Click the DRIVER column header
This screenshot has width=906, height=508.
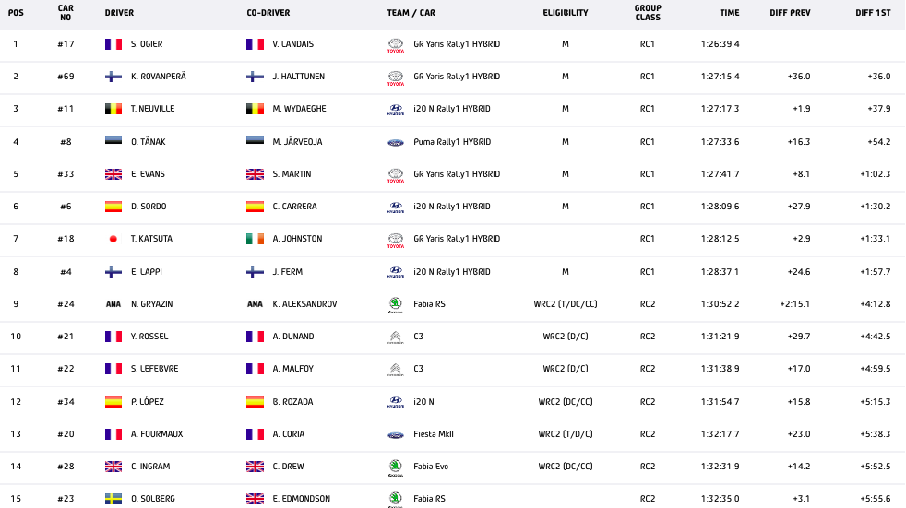point(119,13)
